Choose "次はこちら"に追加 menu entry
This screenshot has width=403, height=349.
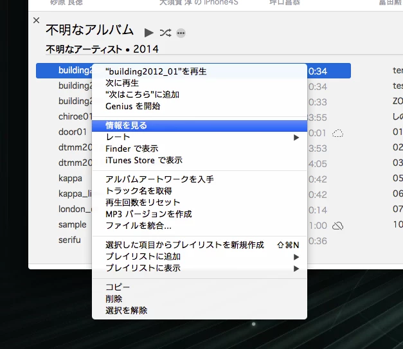[x=199, y=94]
